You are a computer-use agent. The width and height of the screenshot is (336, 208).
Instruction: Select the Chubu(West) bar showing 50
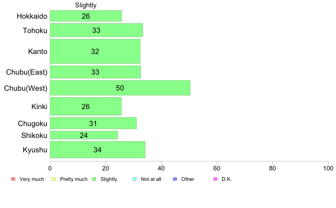(120, 88)
